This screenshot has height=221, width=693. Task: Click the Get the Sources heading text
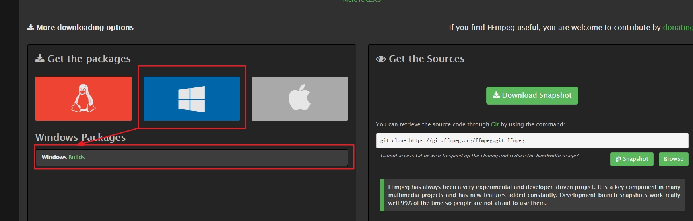click(426, 59)
